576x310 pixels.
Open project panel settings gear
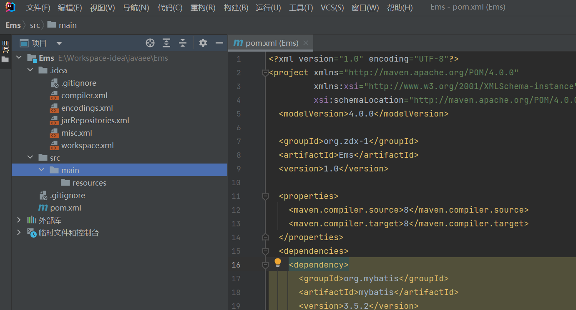203,43
